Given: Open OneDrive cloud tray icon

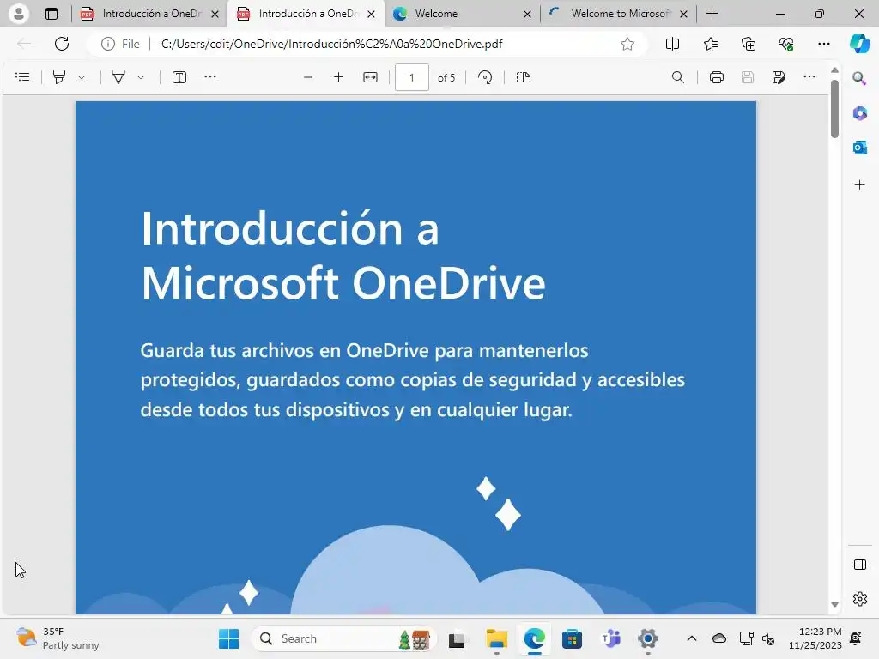Looking at the screenshot, I should pyautogui.click(x=719, y=638).
